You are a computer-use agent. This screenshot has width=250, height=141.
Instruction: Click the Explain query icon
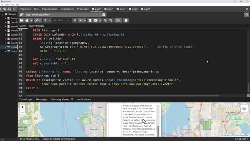(90, 20)
